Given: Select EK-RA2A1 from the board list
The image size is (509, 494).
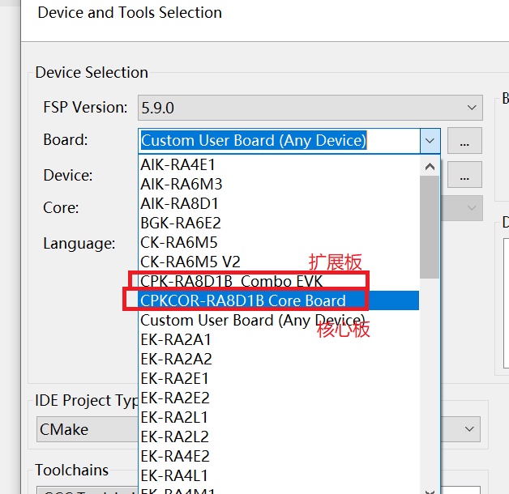Looking at the screenshot, I should point(279,340).
